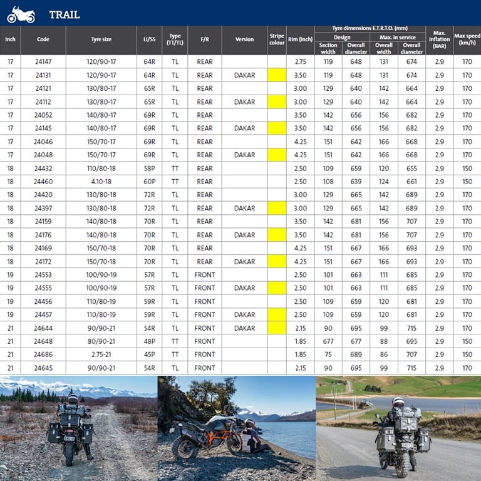Select code 24553 cell

tap(43, 275)
